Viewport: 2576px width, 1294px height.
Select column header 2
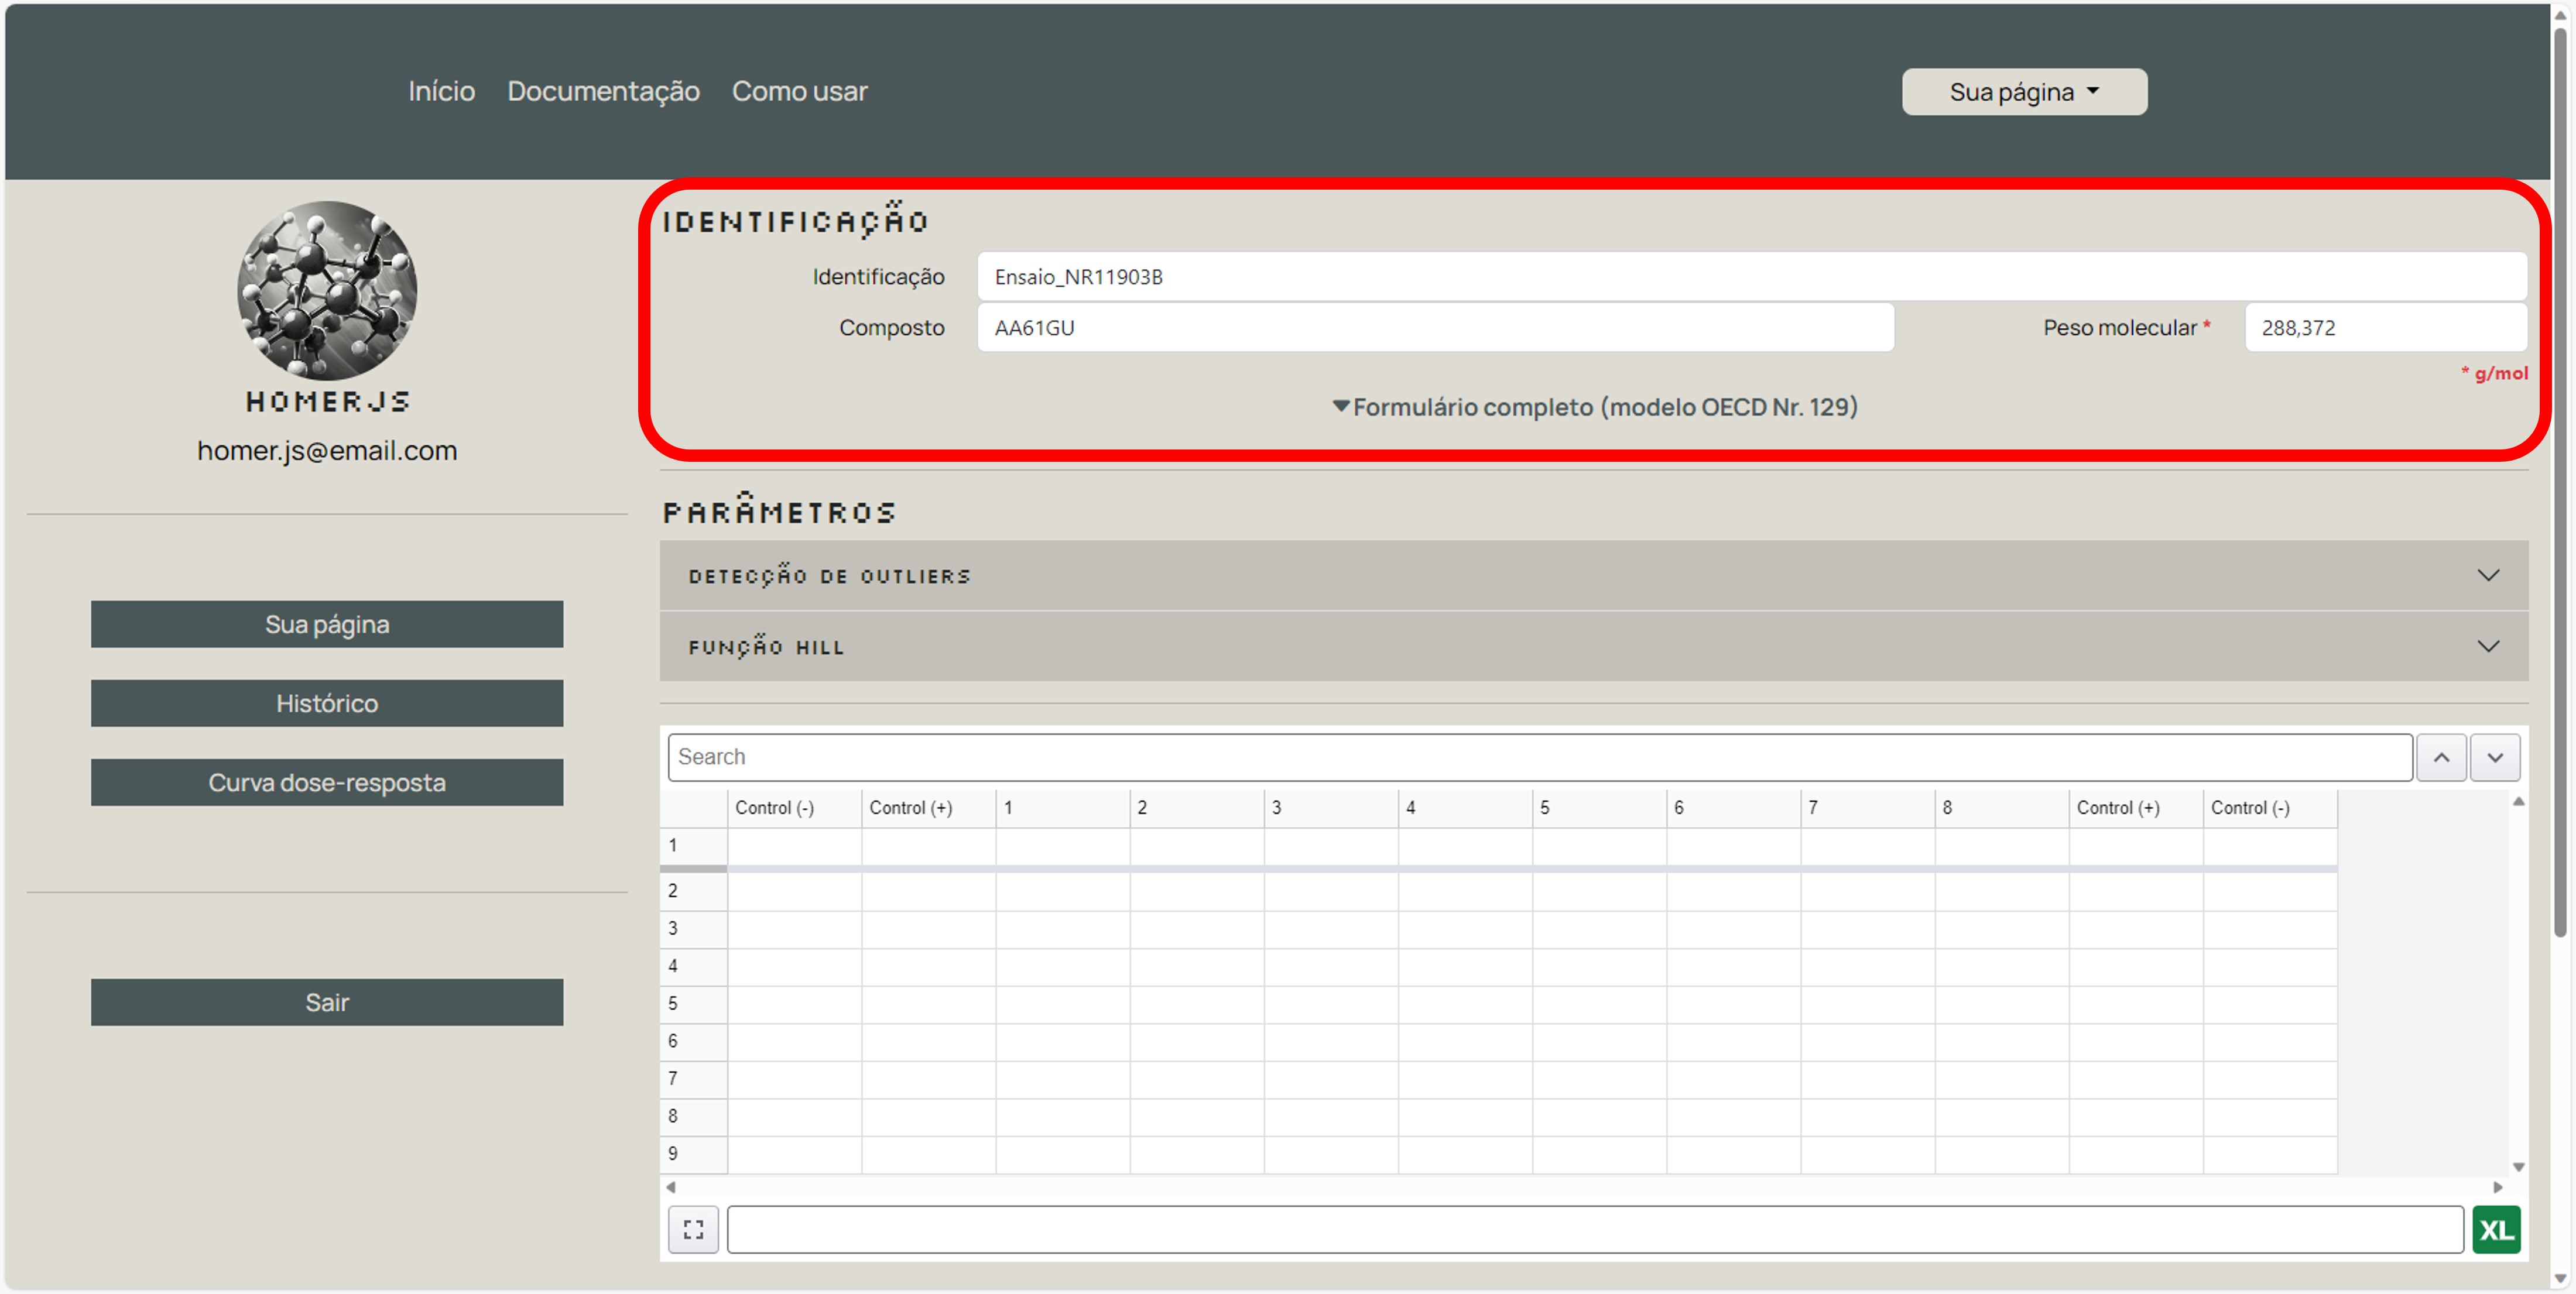1197,808
